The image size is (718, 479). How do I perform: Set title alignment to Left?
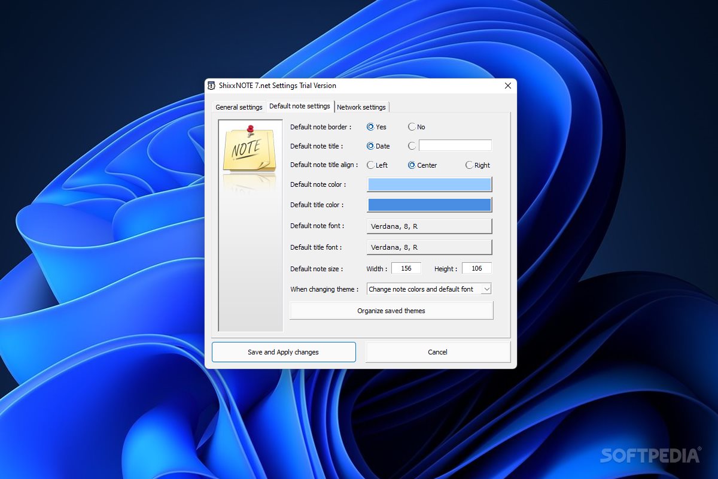coord(377,165)
